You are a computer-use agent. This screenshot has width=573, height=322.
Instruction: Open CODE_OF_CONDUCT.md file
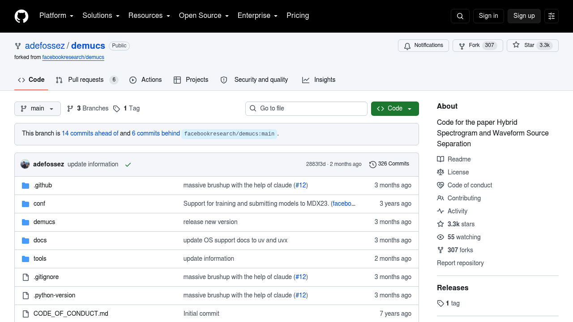click(71, 314)
